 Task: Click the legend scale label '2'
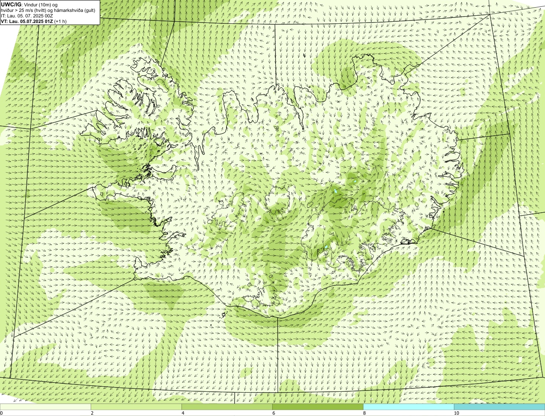point(92,413)
